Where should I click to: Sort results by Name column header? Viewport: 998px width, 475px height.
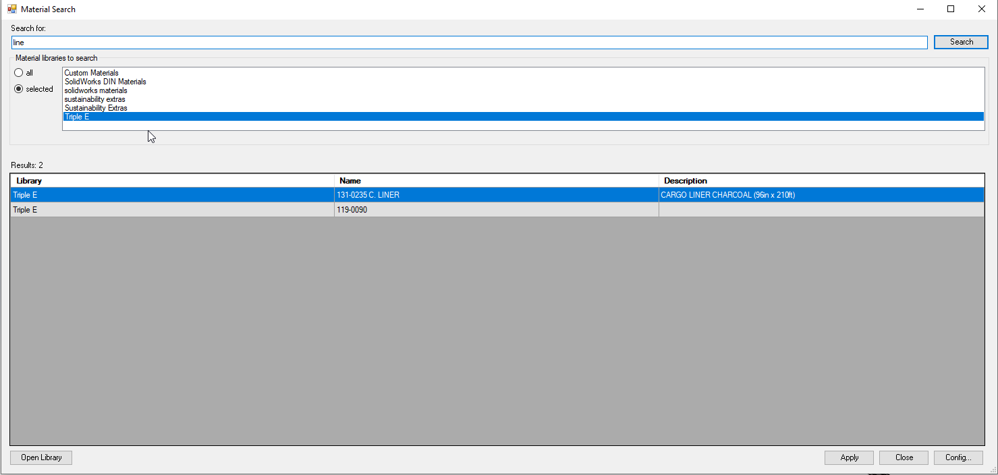click(x=497, y=181)
